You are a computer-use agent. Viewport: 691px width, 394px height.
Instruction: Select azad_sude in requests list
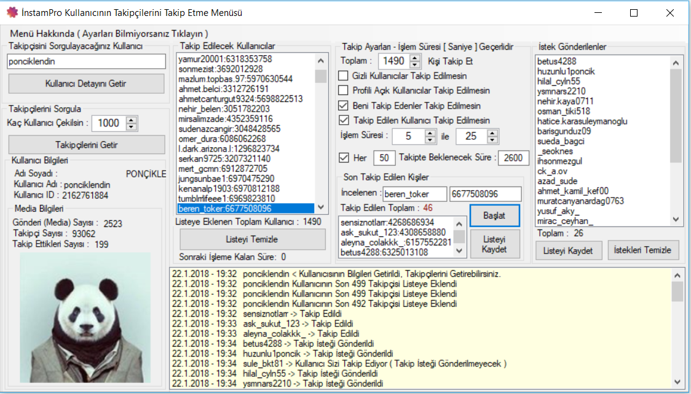[602, 181]
